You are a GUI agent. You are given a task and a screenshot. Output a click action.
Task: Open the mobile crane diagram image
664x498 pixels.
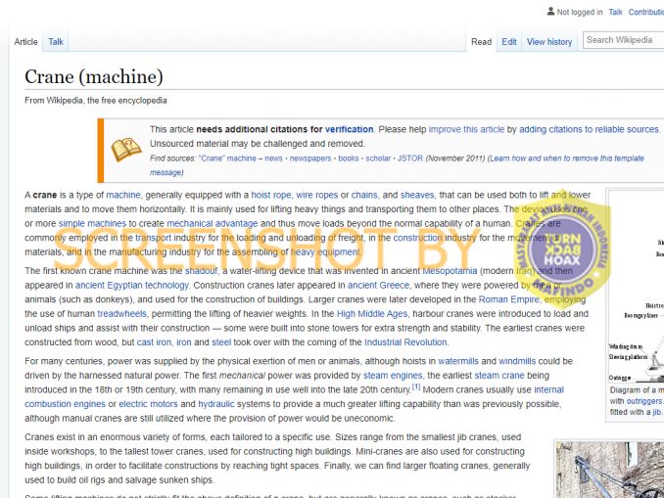(637, 287)
